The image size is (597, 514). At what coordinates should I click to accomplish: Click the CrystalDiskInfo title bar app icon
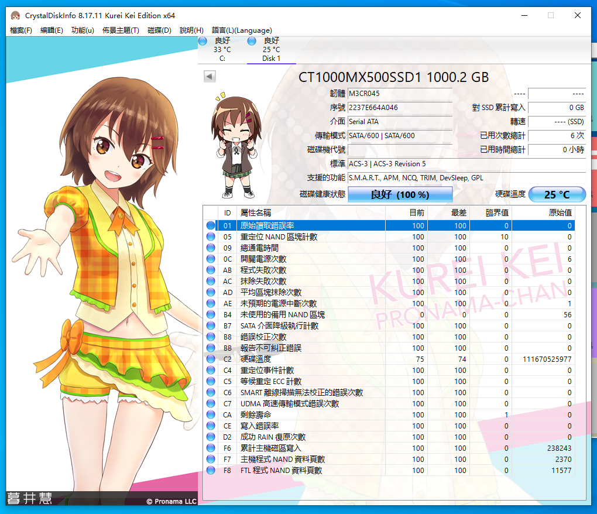(15, 16)
